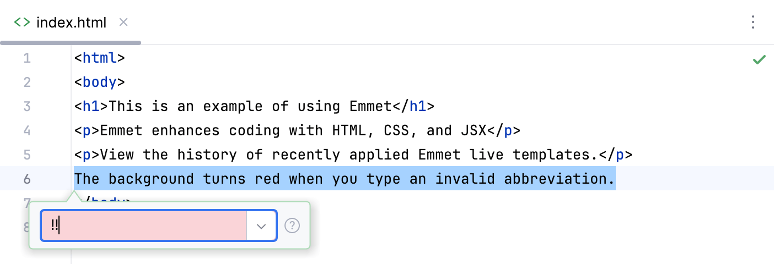Click the HTML file type icon on the tab
This screenshot has height=264, width=774.
click(22, 22)
